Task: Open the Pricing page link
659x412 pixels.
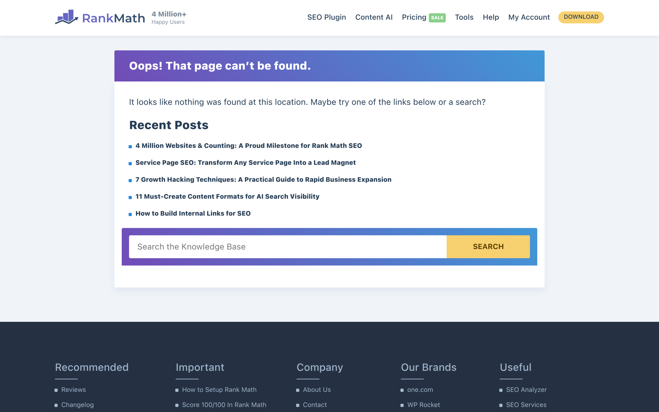Action: 414,17
